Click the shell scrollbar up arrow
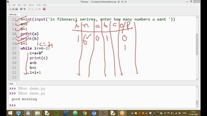 pos(197,87)
